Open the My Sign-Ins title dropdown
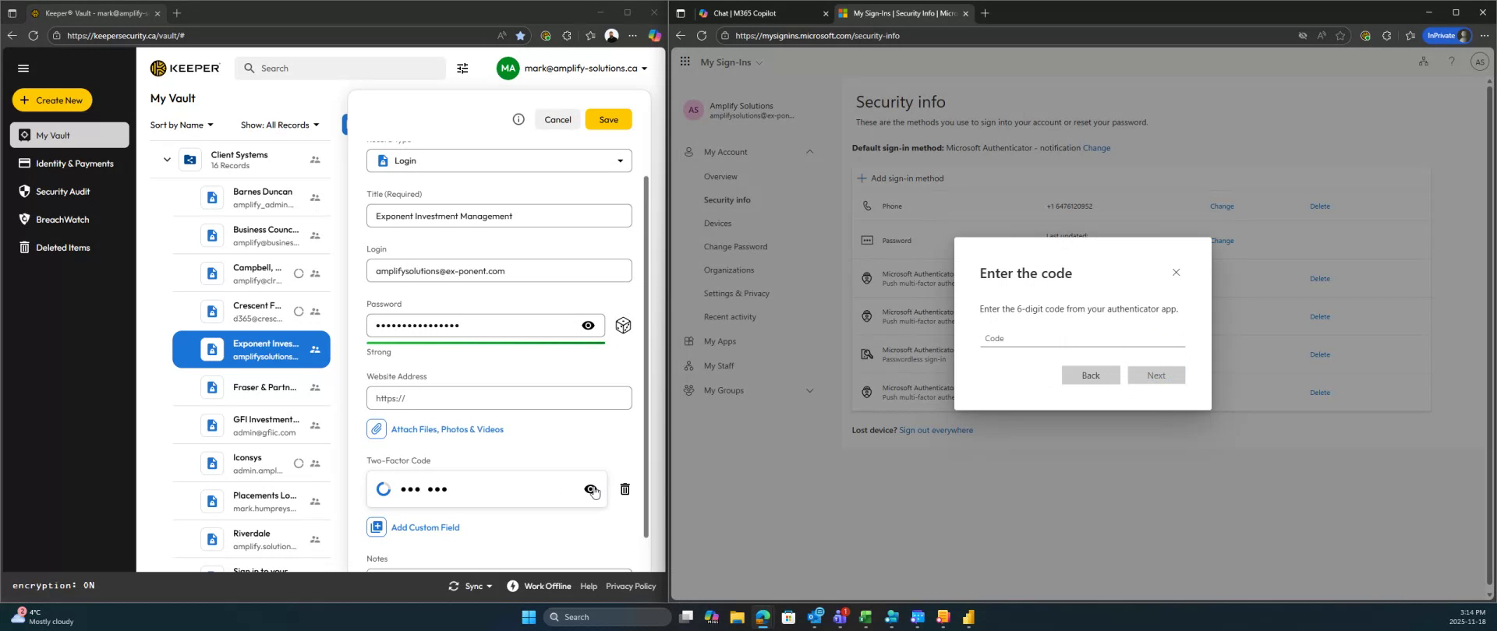 point(731,62)
